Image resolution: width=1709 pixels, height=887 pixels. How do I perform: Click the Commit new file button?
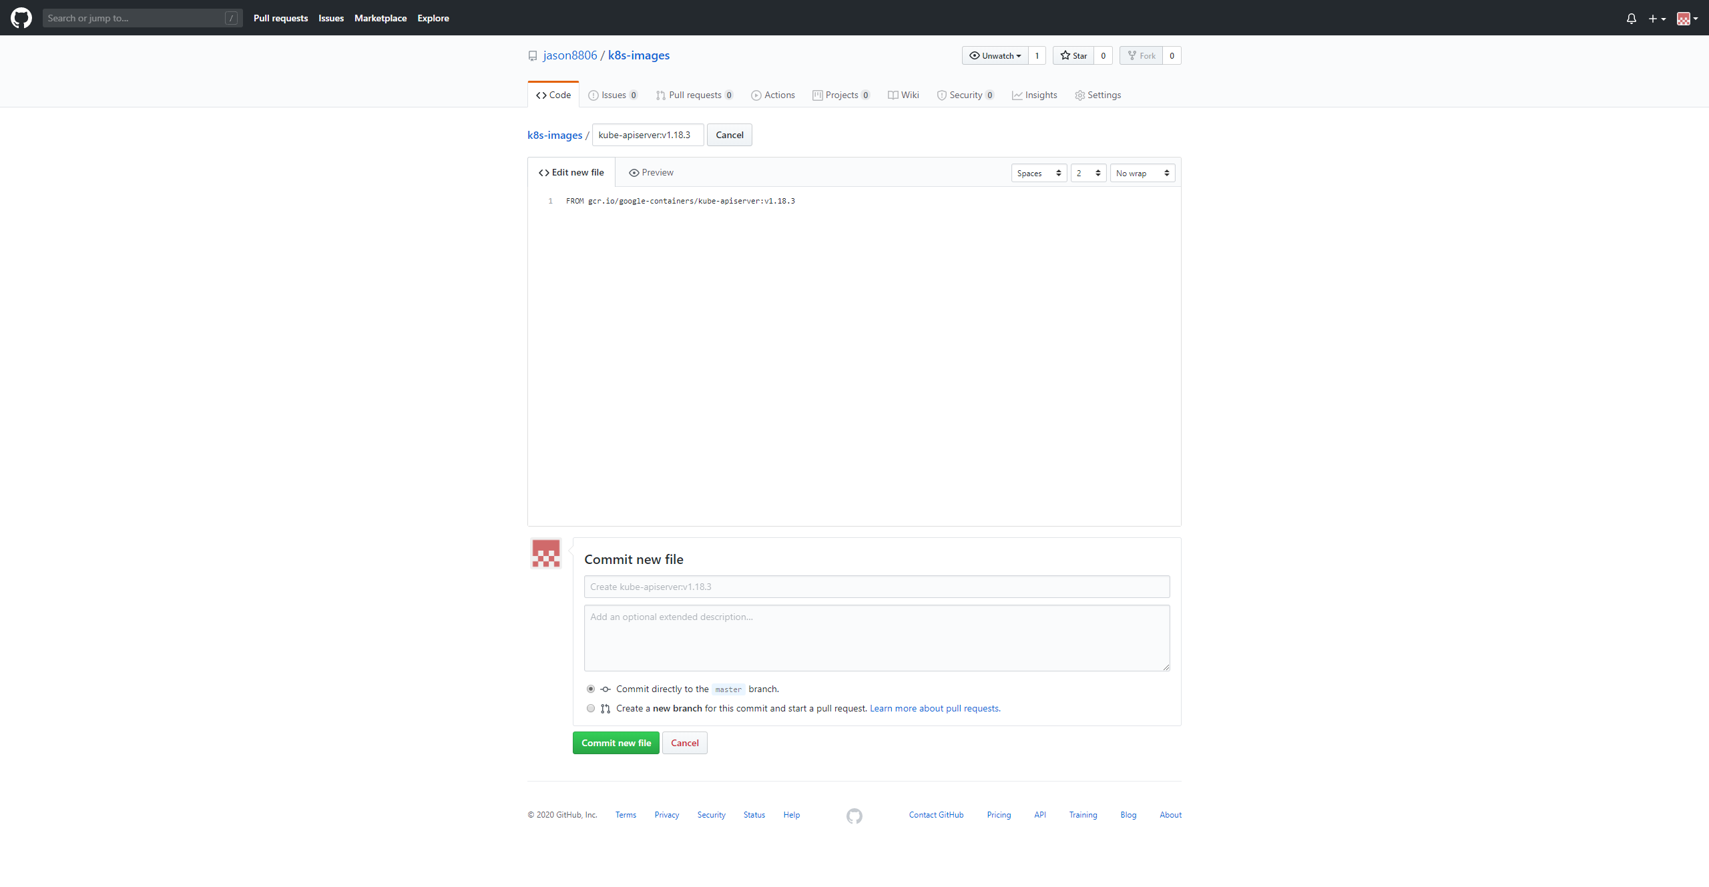tap(616, 742)
